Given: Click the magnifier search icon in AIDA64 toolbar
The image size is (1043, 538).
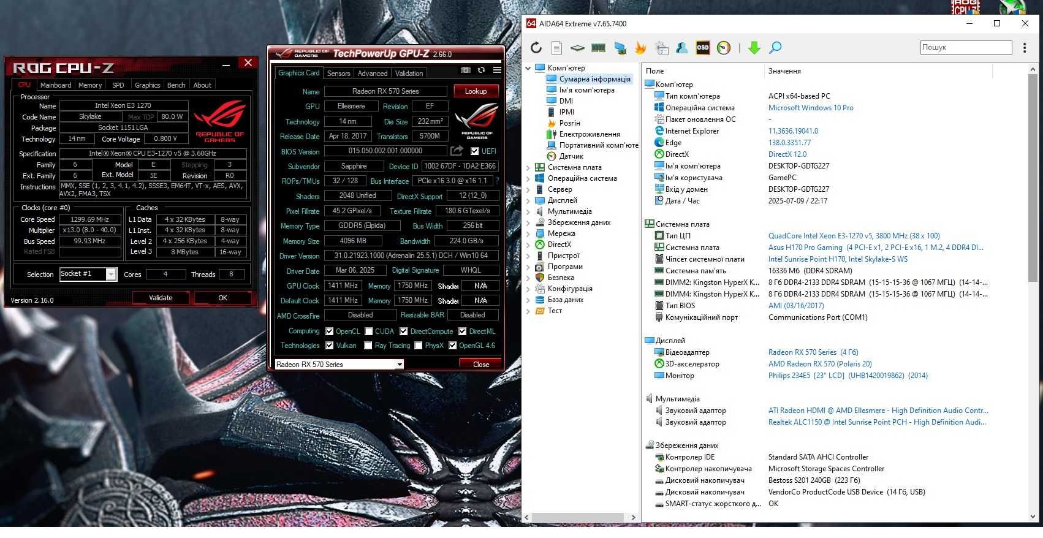Looking at the screenshot, I should coord(775,48).
